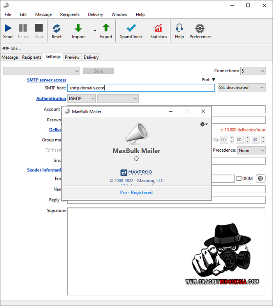
Task: Open Preferences gear in toolbar
Action: (200, 28)
